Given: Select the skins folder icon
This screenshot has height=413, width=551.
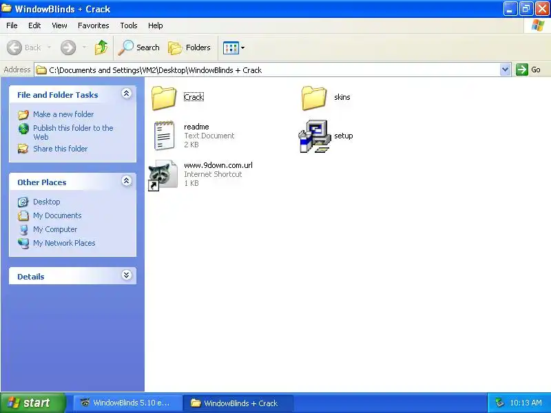Looking at the screenshot, I should (314, 98).
